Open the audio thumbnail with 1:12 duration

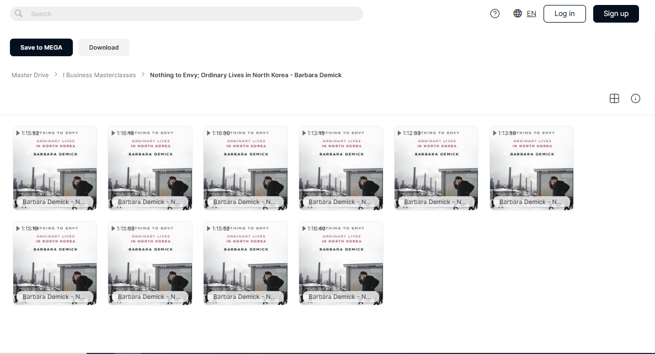pyautogui.click(x=436, y=168)
